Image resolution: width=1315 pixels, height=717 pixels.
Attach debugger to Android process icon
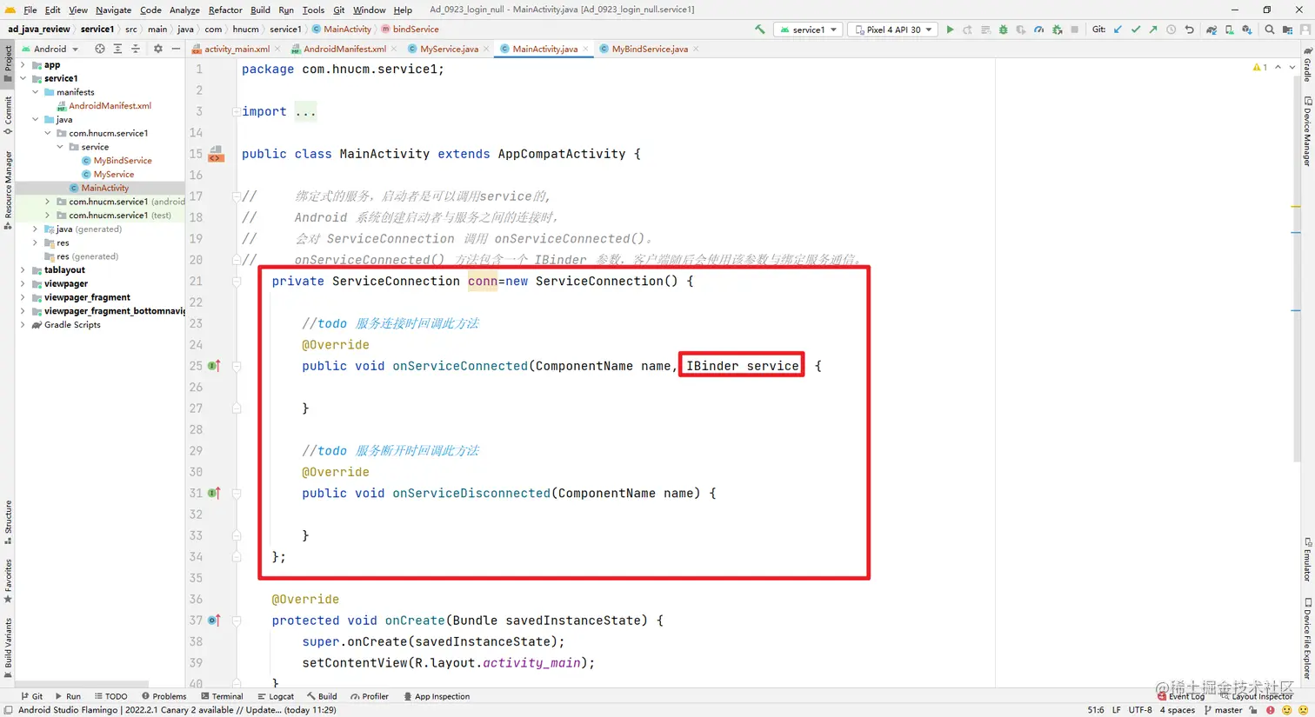click(1057, 30)
